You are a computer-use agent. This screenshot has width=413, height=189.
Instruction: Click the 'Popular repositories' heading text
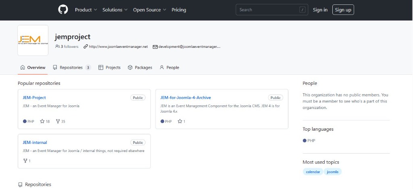point(39,83)
